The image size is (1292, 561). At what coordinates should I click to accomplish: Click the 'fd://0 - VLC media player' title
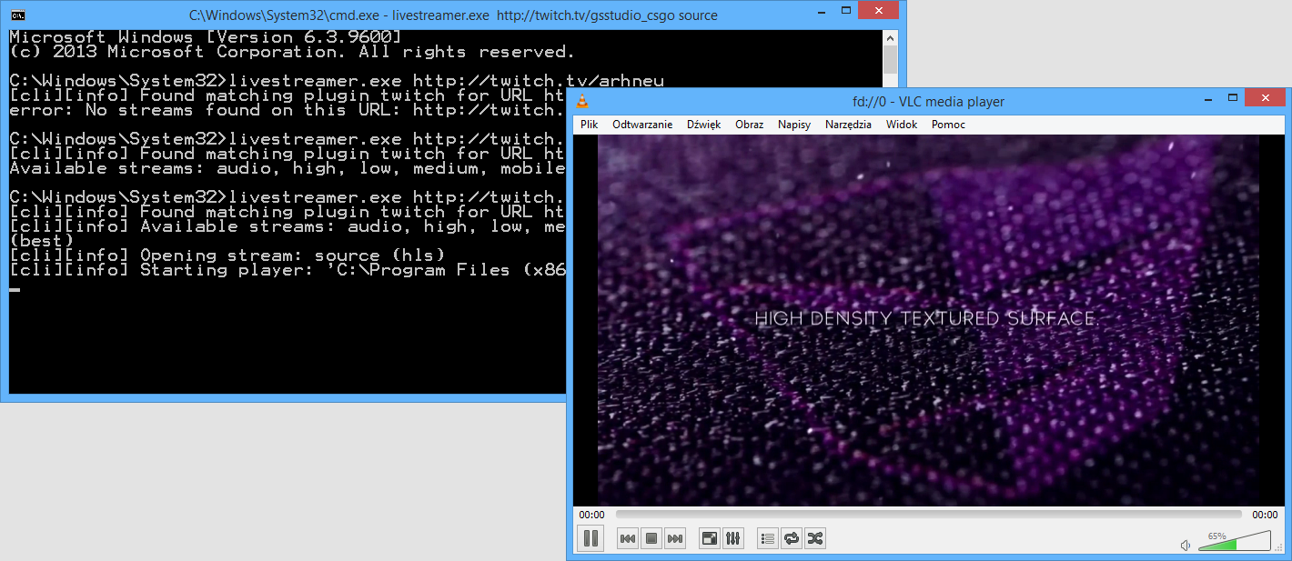[x=926, y=102]
